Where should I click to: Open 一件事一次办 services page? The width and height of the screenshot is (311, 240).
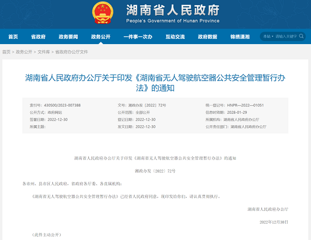coord(138,37)
